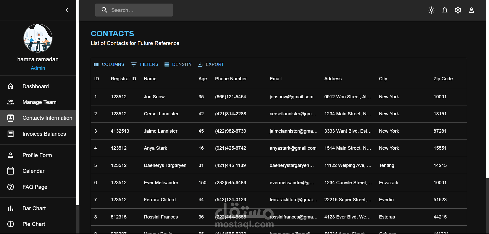Sort the table by the Age column header

tap(202, 79)
